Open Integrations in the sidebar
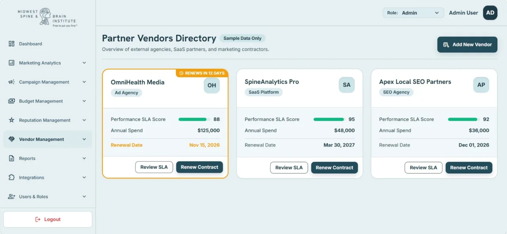Viewport: 507px width, 234px height. [48, 177]
